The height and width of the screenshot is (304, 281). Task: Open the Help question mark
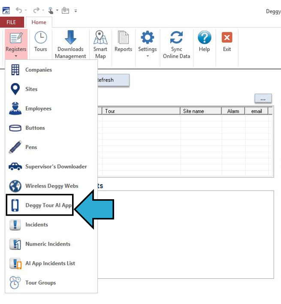pyautogui.click(x=204, y=37)
